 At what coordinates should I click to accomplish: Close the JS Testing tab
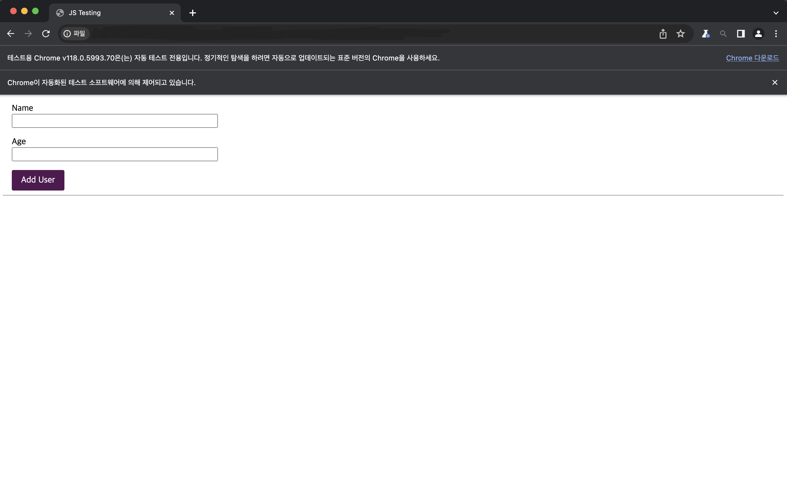tap(172, 13)
